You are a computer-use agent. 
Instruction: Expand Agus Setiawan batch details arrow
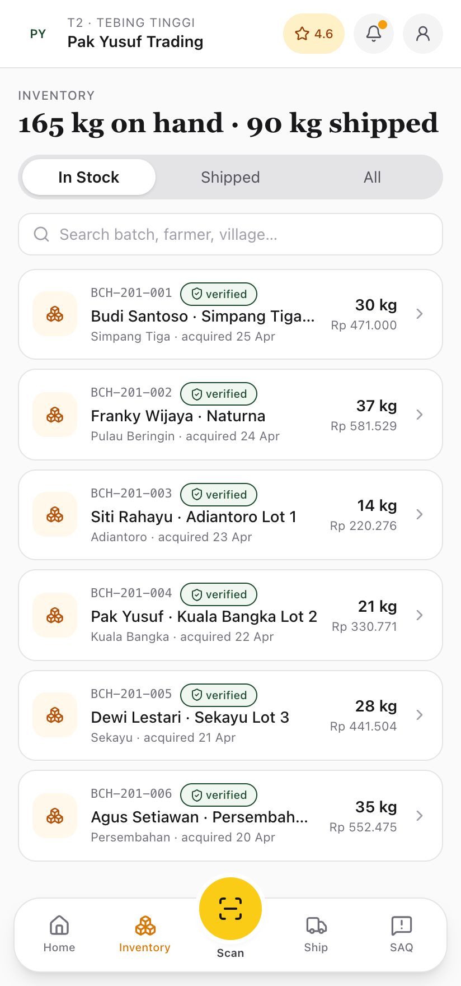coord(420,816)
